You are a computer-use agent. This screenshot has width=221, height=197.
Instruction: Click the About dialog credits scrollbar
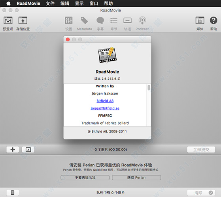(x=149, y=87)
